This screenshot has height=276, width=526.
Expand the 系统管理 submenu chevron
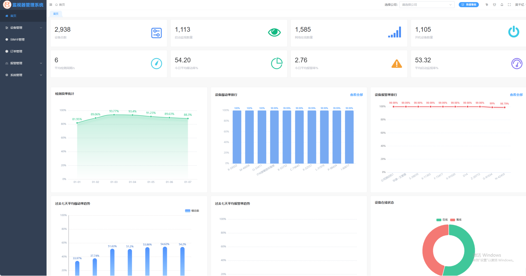coord(41,75)
